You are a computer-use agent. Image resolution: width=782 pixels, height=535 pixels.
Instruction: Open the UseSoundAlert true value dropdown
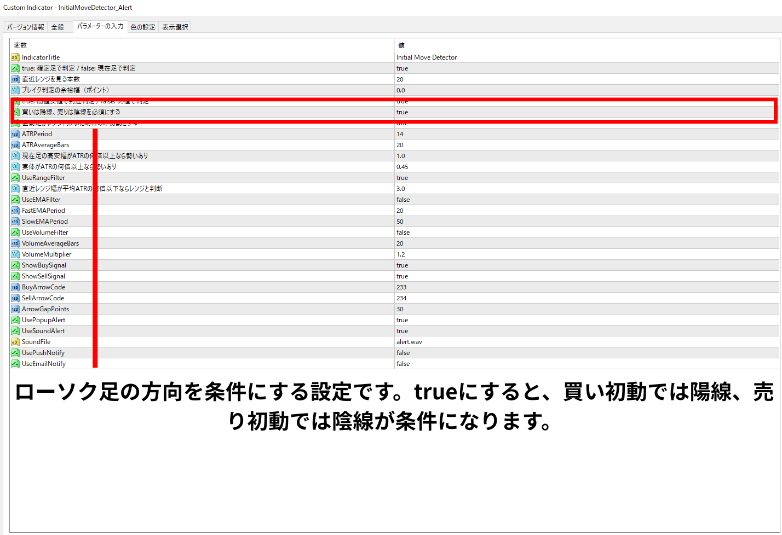403,331
